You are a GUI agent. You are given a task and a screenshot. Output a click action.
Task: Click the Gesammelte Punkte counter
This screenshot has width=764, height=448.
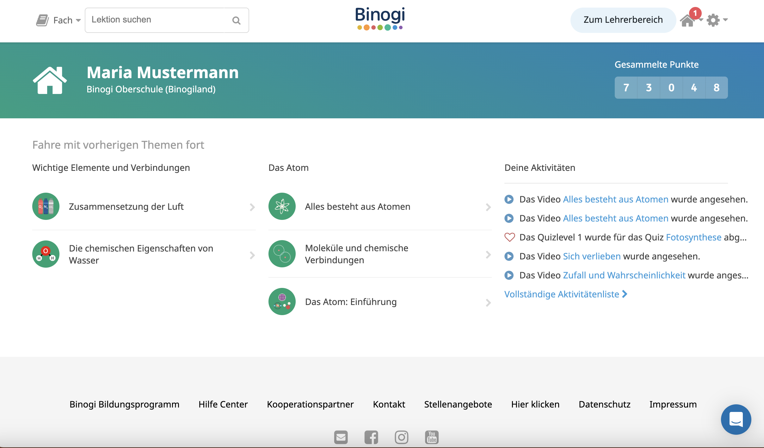tap(671, 88)
